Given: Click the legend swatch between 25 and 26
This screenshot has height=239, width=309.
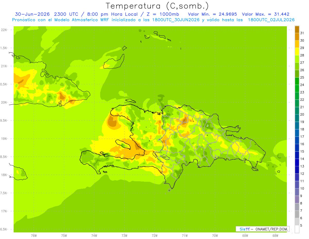Looking at the screenshot, I should (x=297, y=74).
